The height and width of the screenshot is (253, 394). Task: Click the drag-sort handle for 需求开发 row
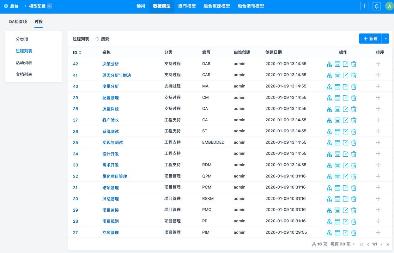378,165
